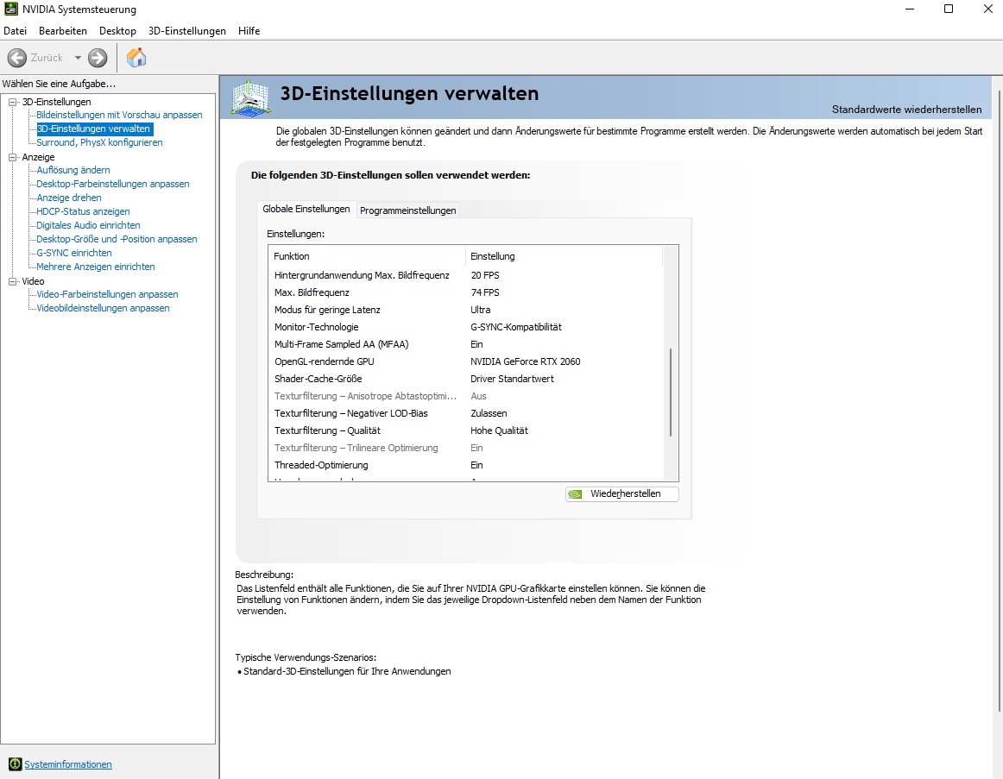The width and height of the screenshot is (1003, 779).
Task: Select greyed Texturfilterung – Trilineare Optimierung row
Action: pos(466,448)
